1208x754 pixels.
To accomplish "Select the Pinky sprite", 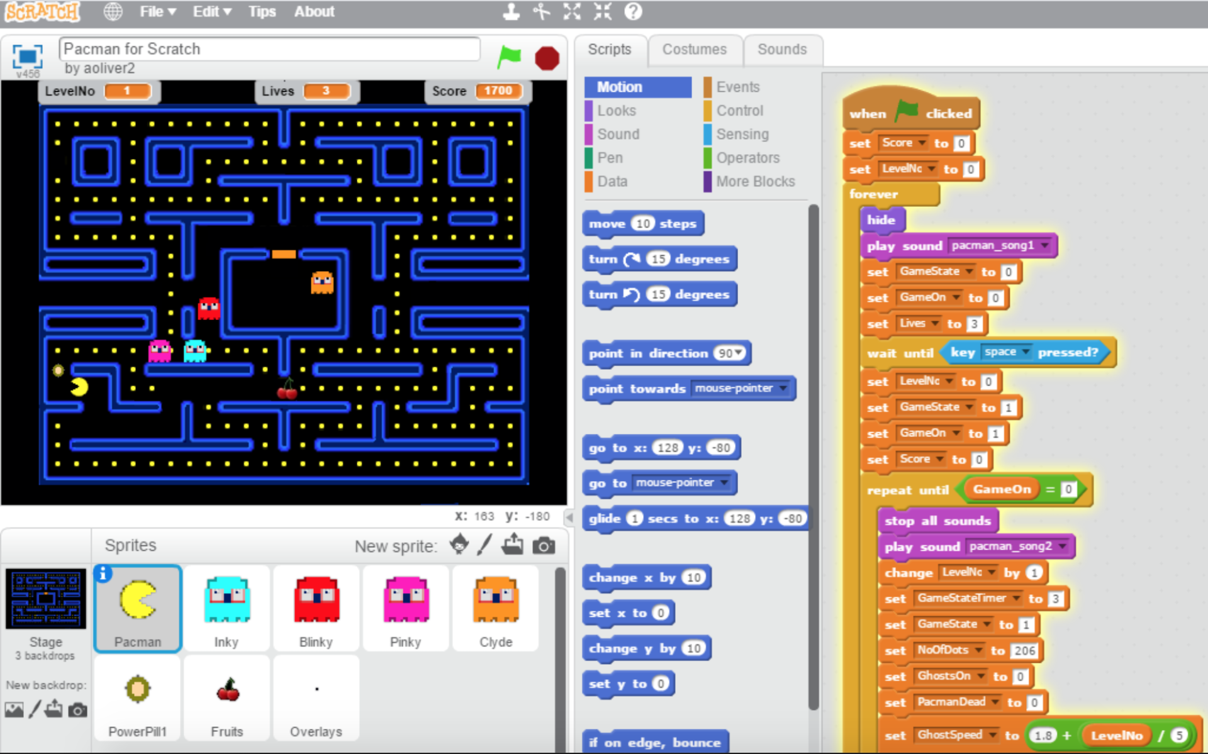I will click(406, 608).
